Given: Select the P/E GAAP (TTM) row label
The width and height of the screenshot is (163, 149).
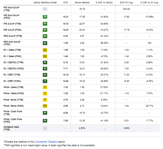Looking at the screenshot, I should point(12,24).
